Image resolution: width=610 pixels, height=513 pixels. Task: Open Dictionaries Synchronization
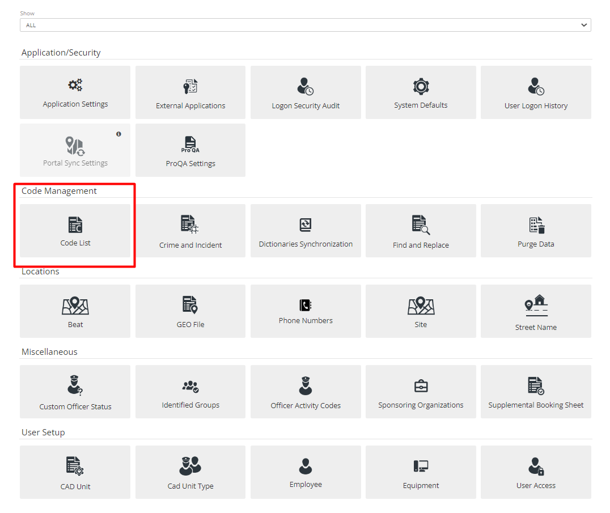point(306,231)
